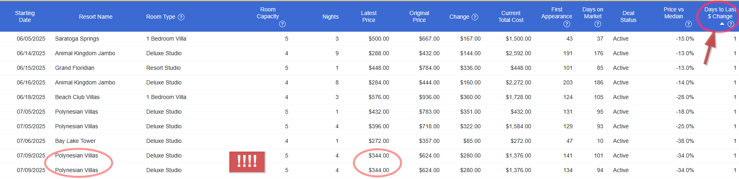Select the 06/18/2025 starting date

31,97
